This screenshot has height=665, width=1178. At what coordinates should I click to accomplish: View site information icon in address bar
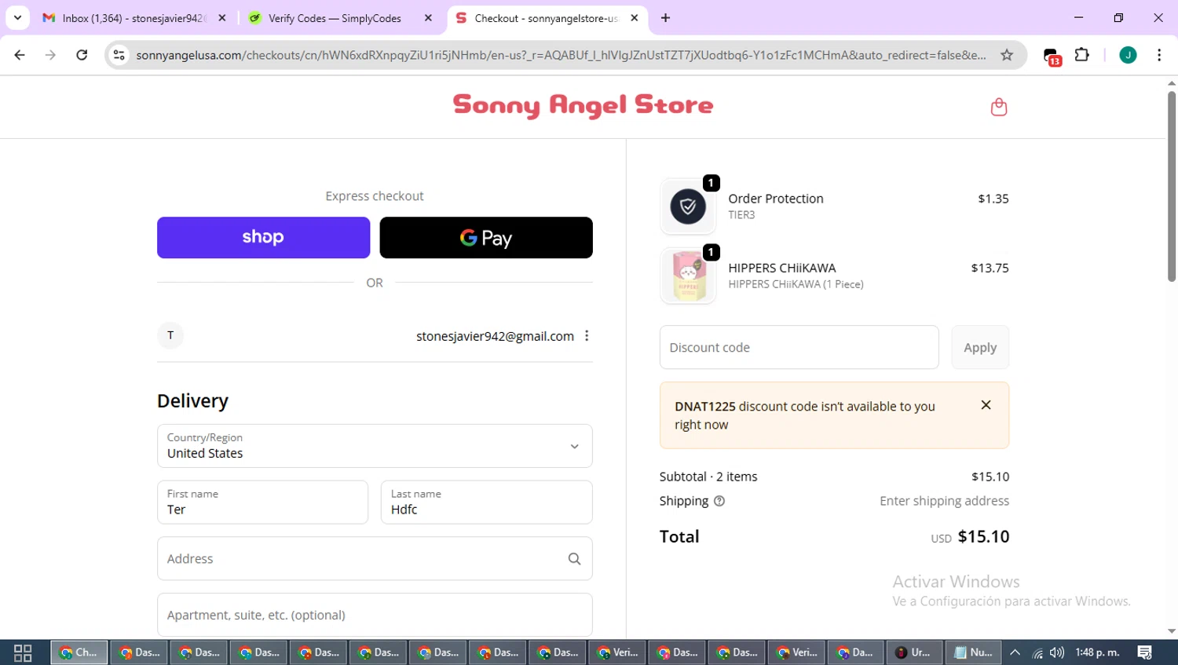pyautogui.click(x=119, y=55)
